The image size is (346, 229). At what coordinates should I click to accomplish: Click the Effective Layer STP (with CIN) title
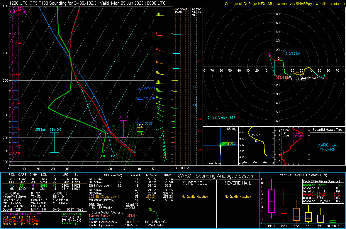[x=302, y=175]
